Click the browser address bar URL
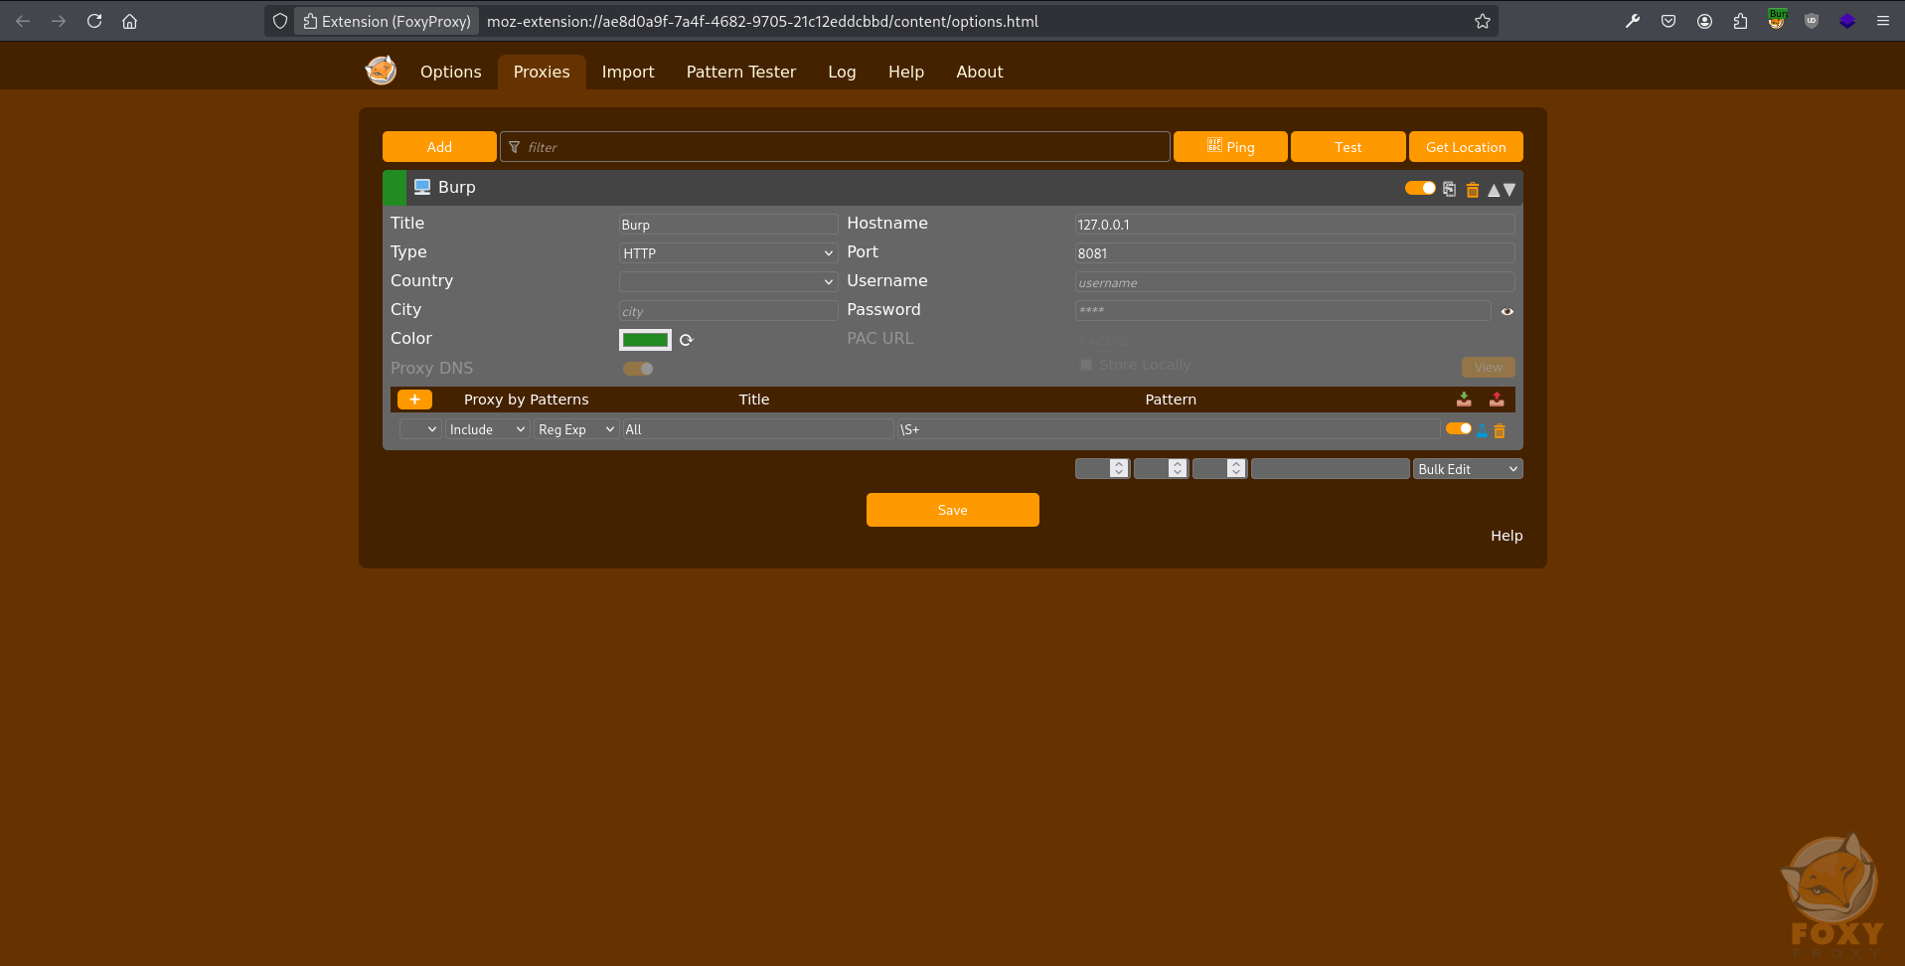This screenshot has height=966, width=1905. click(x=762, y=21)
